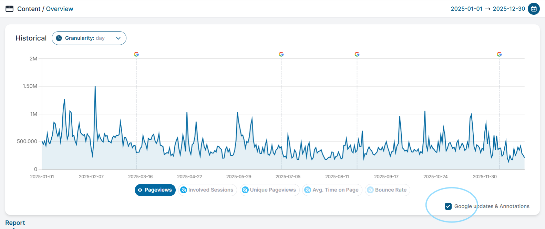Click the 1.50M y-axis label
Image resolution: width=545 pixels, height=229 pixels.
point(30,86)
